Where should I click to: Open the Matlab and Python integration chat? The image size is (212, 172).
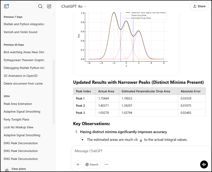[24, 24]
